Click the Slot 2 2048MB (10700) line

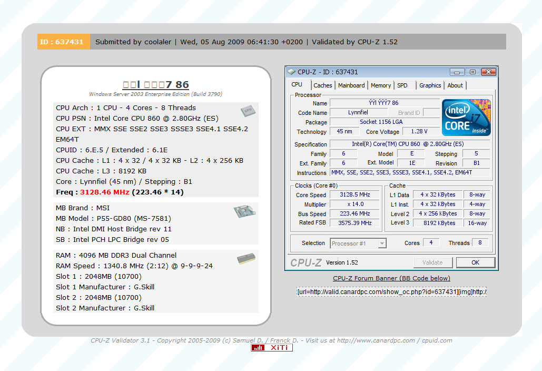[98, 297]
